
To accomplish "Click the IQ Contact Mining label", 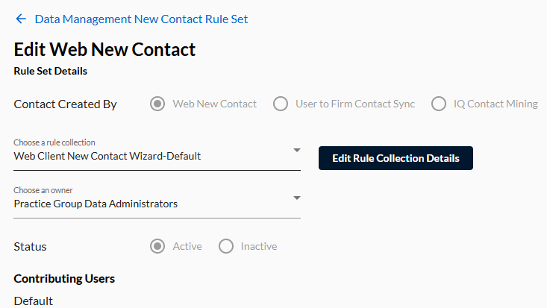I will coord(496,104).
